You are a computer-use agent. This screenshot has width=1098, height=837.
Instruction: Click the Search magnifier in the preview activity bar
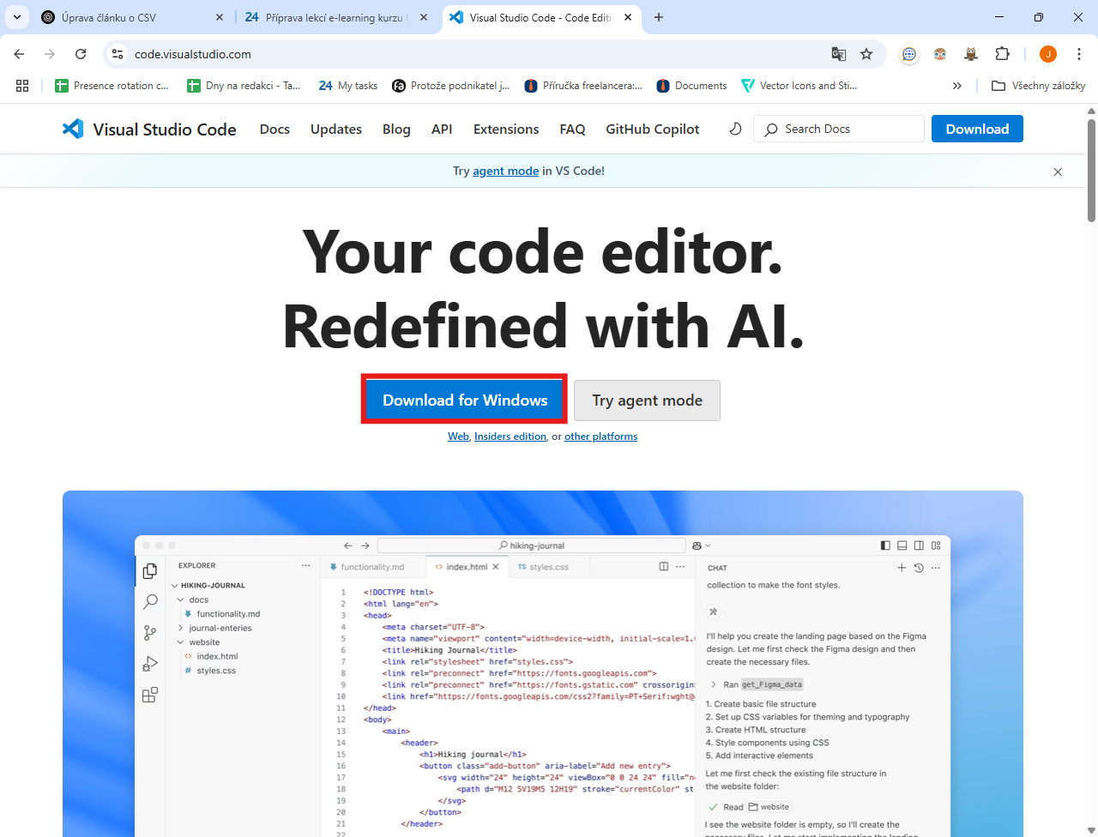150,602
